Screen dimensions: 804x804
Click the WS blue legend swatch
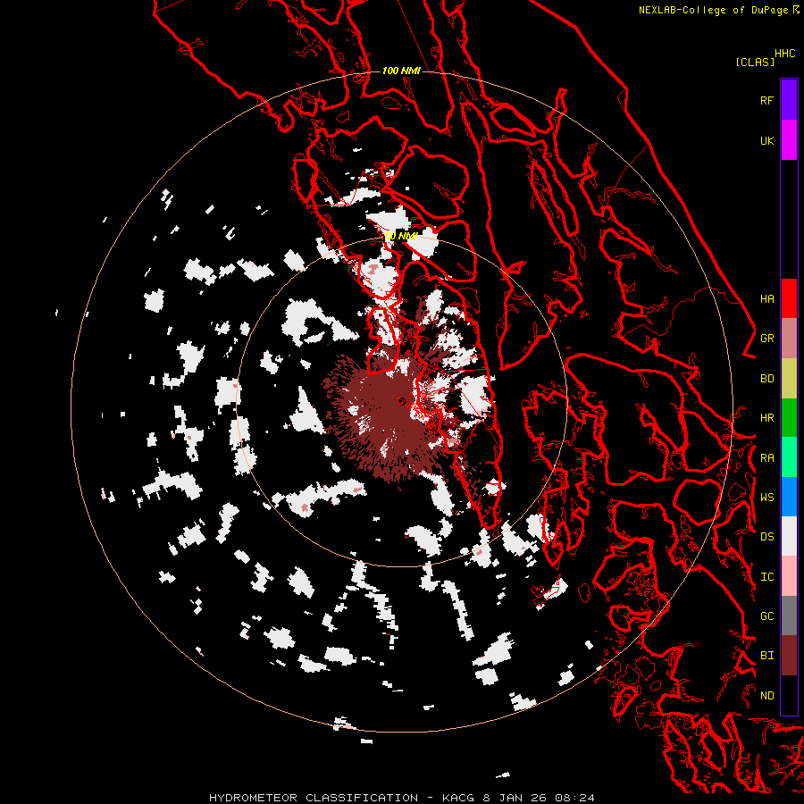(x=789, y=497)
